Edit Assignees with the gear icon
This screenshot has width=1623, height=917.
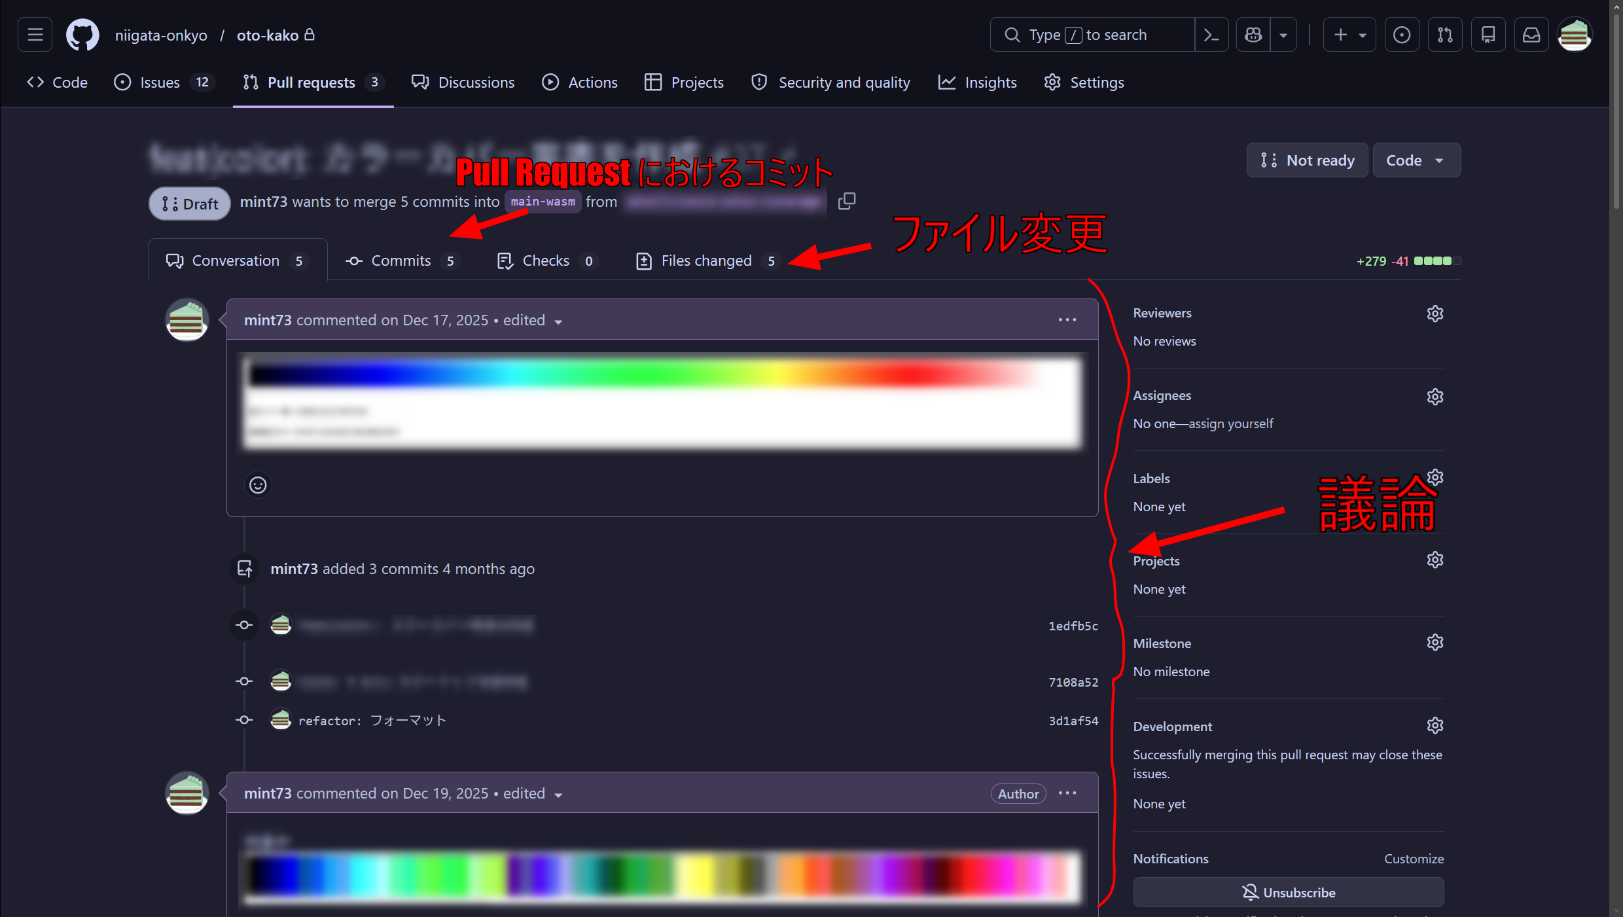tap(1435, 397)
